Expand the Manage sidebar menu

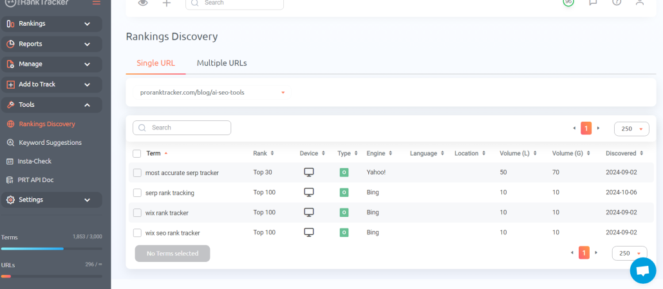coord(51,64)
